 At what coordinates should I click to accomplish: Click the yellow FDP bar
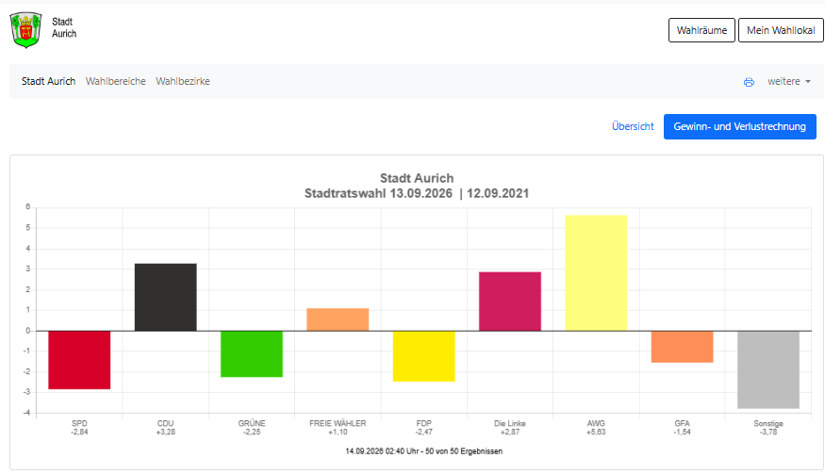[x=423, y=356]
